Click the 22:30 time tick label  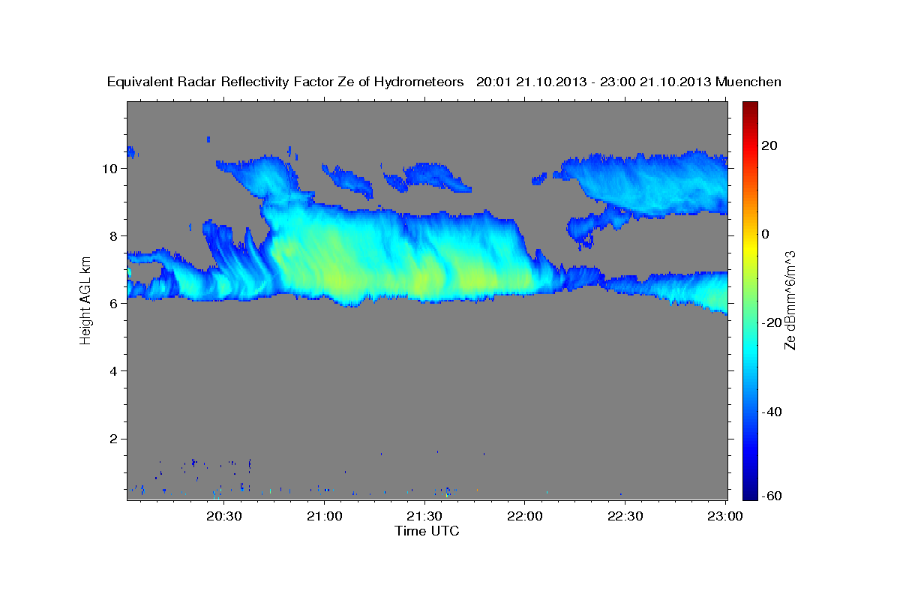(x=625, y=516)
